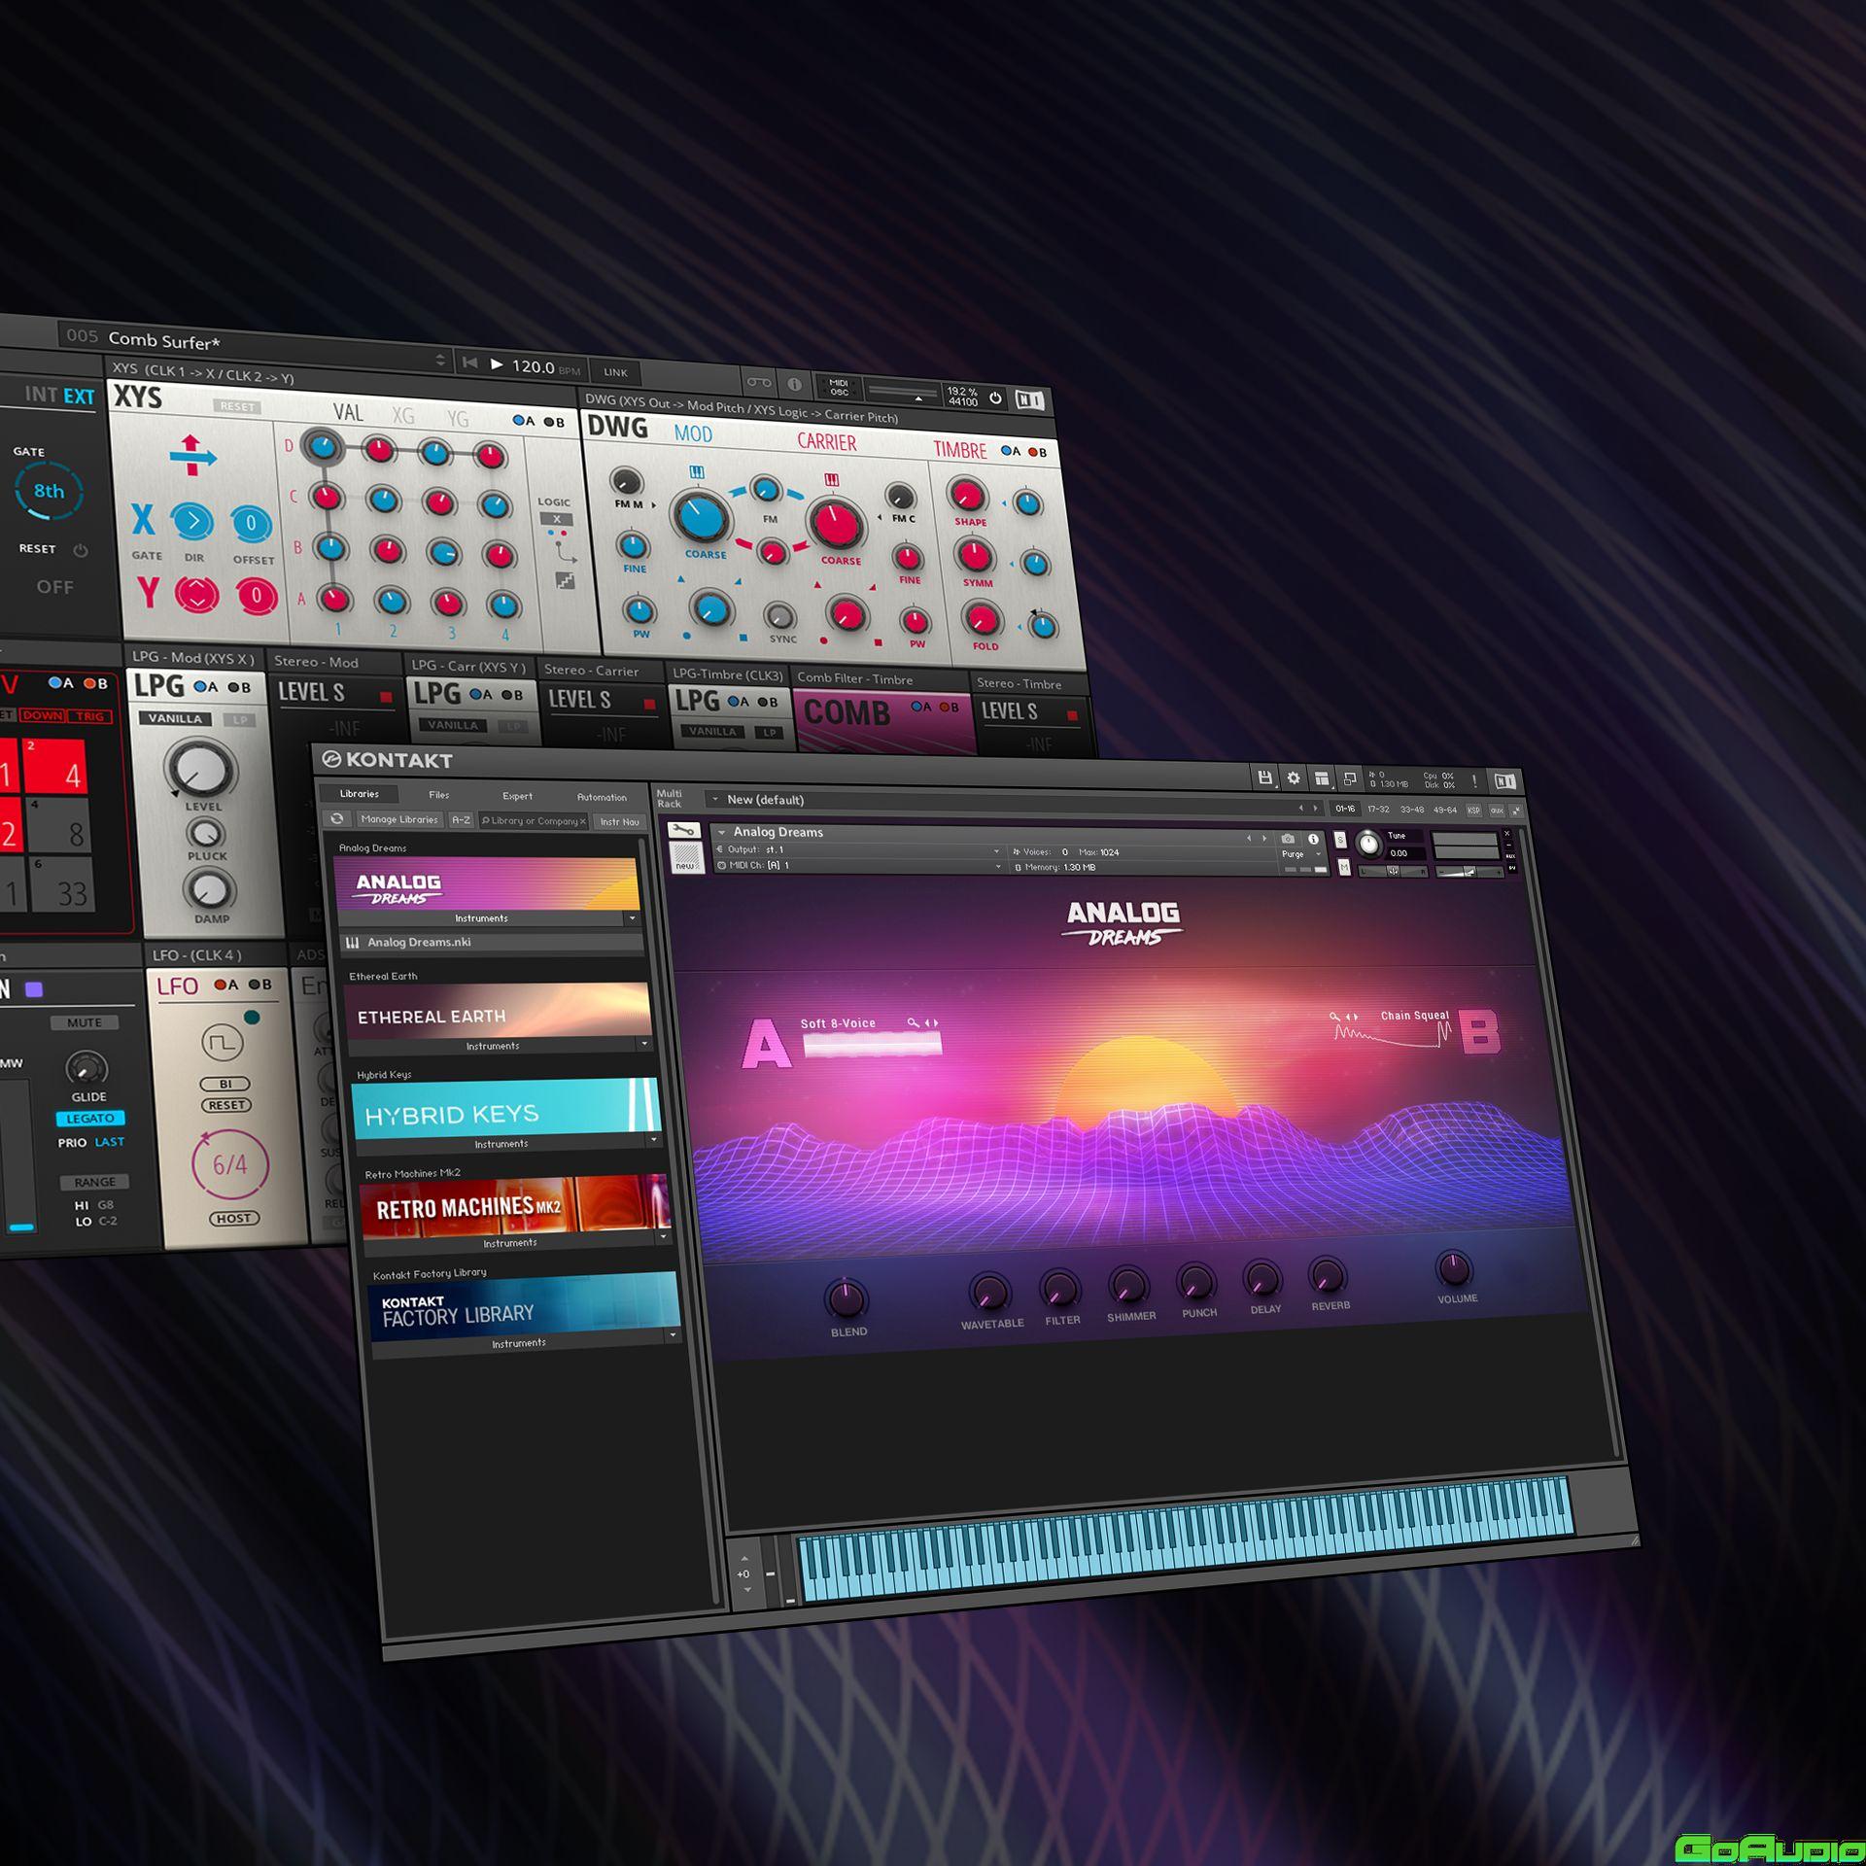Click the magnifier icon beside Soft 8-Voice
Viewport: 1866px width, 1866px height.
[x=913, y=1022]
